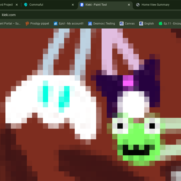Click the Commaful tab favicon

(26, 5)
